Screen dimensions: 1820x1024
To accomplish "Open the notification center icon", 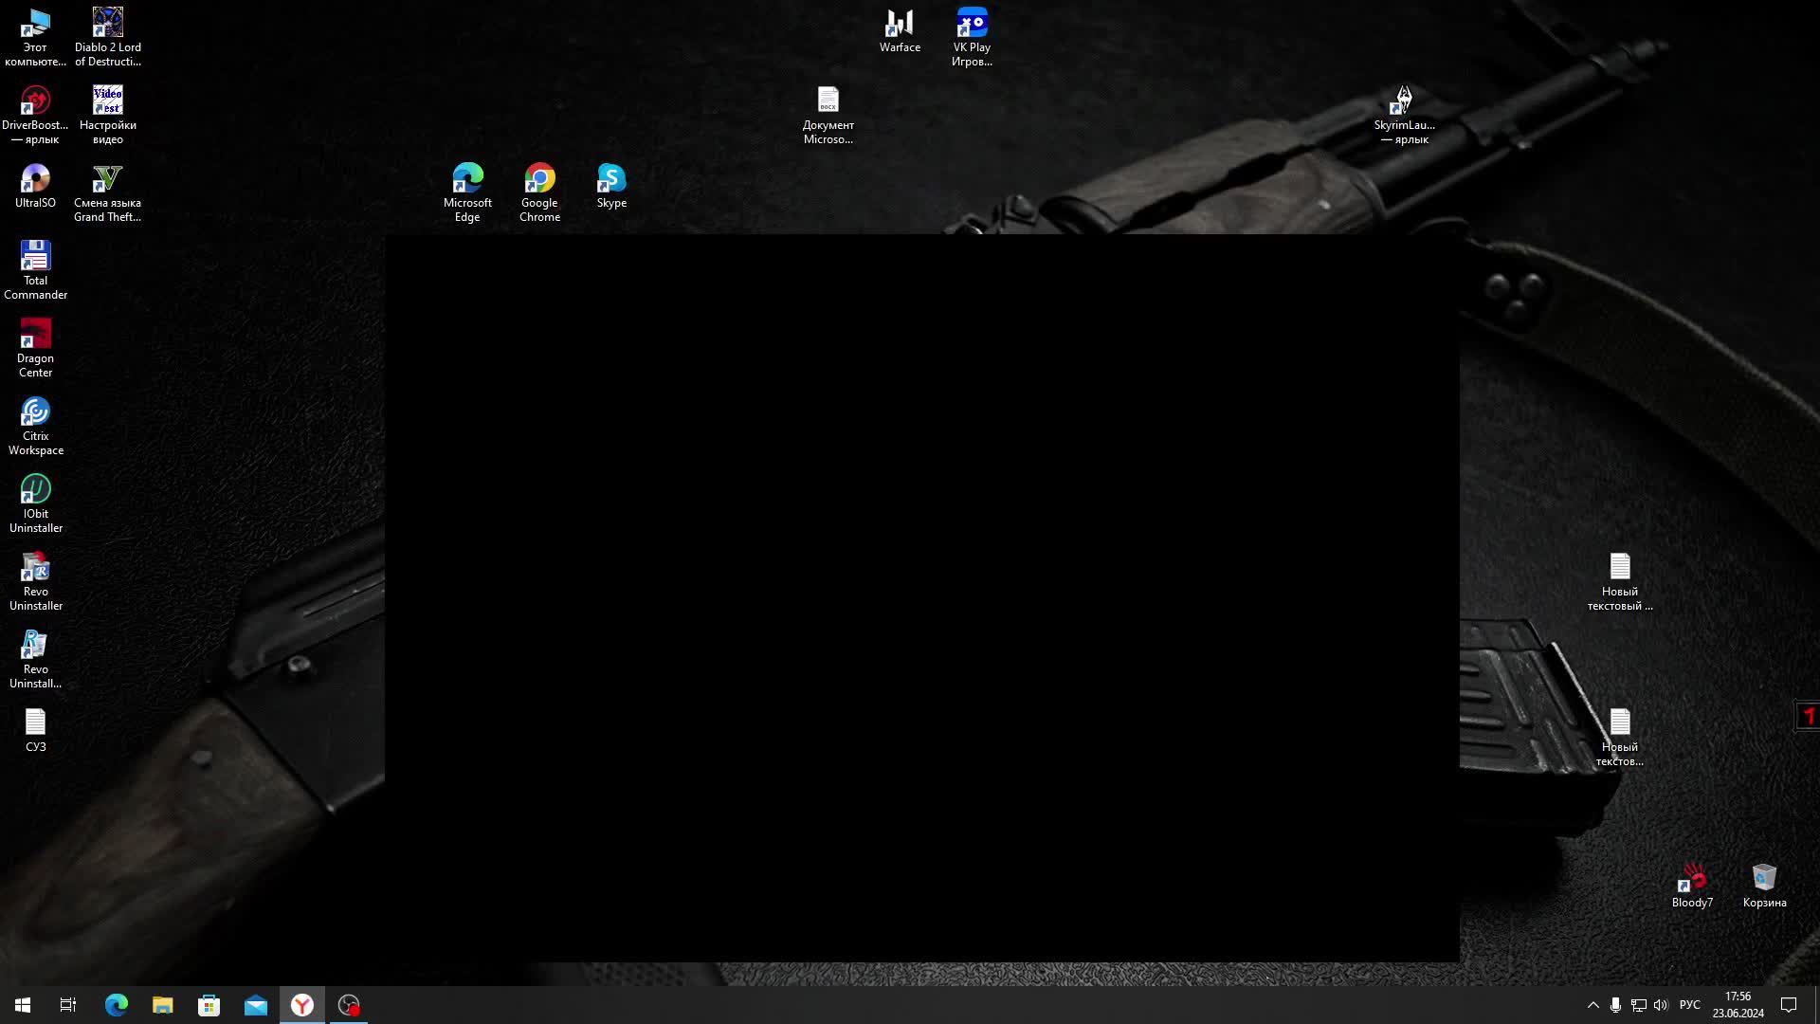I will [1789, 1005].
